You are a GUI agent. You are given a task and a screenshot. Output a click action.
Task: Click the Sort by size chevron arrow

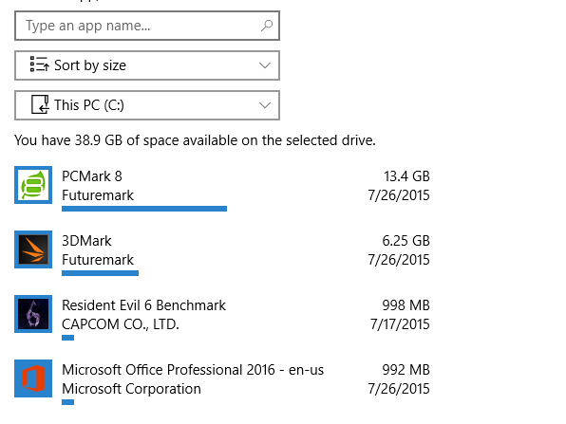[x=265, y=65]
